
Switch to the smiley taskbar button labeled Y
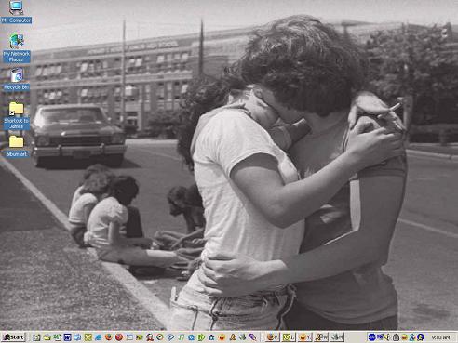(304, 337)
